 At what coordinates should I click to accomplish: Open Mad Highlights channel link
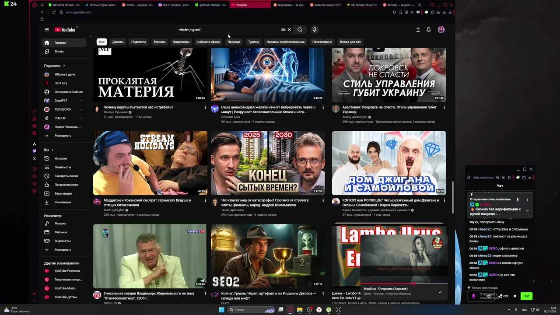[114, 210]
